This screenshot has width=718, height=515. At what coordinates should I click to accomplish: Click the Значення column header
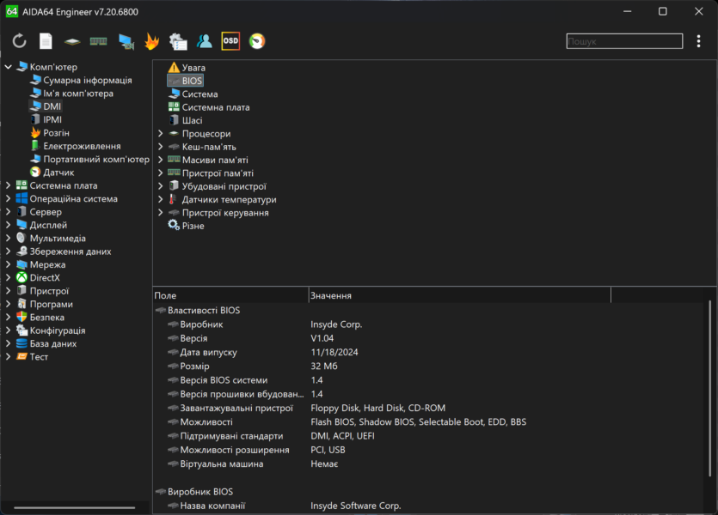(x=460, y=295)
